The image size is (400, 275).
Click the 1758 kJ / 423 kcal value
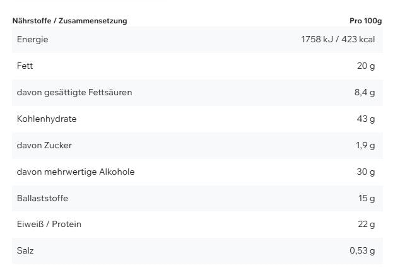(338, 40)
